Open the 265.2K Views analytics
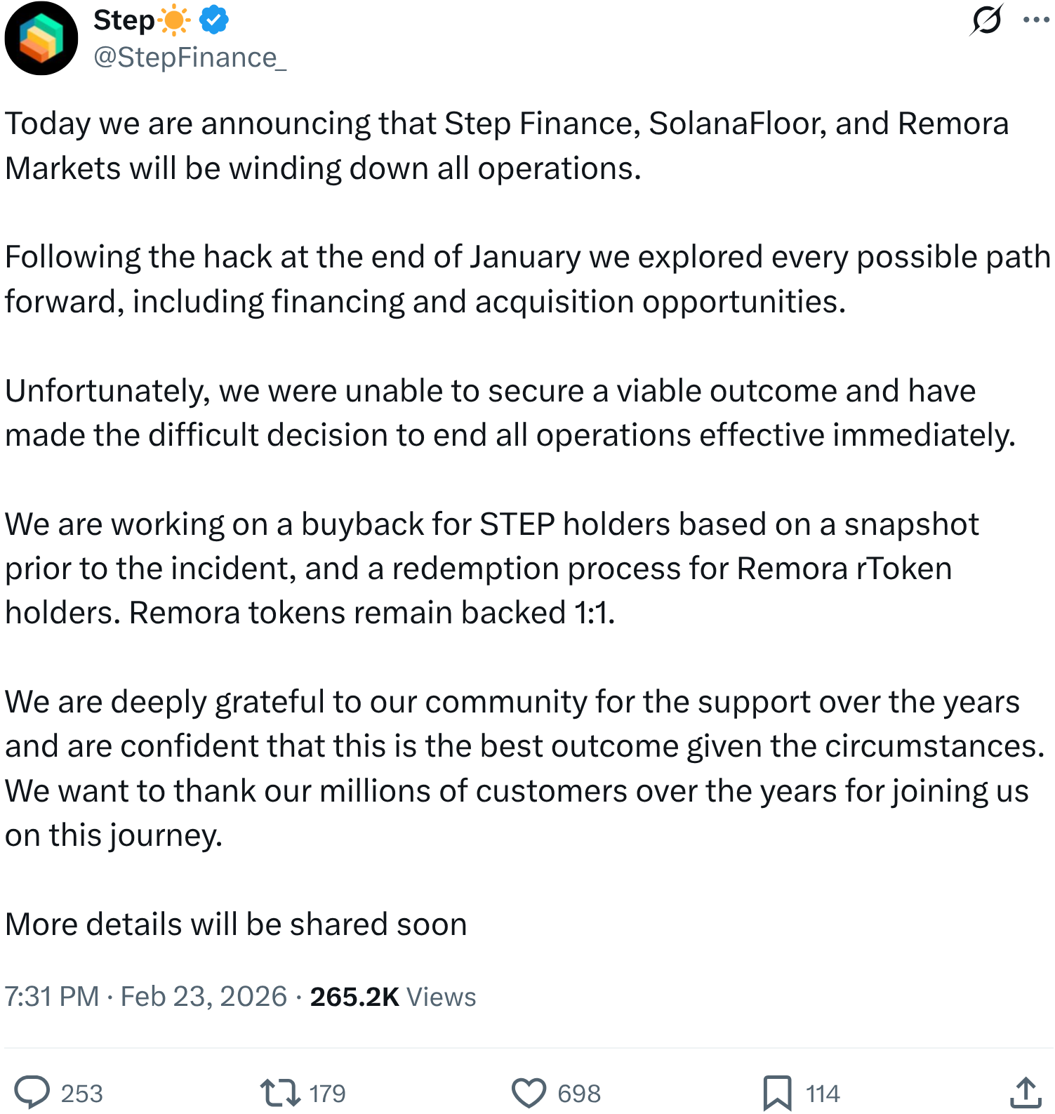The width and height of the screenshot is (1055, 1114). coord(392,996)
